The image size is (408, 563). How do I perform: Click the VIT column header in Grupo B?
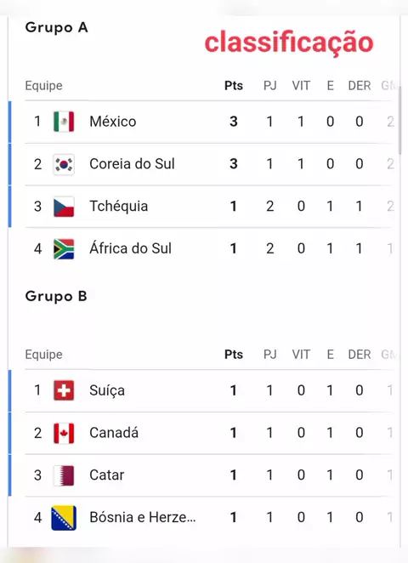pos(301,355)
